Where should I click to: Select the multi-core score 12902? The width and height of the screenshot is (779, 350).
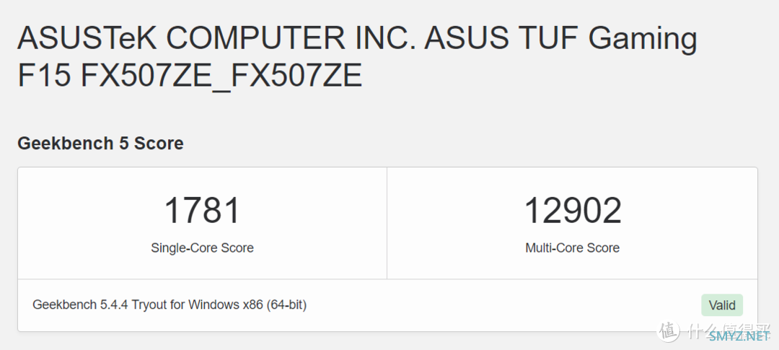(572, 211)
